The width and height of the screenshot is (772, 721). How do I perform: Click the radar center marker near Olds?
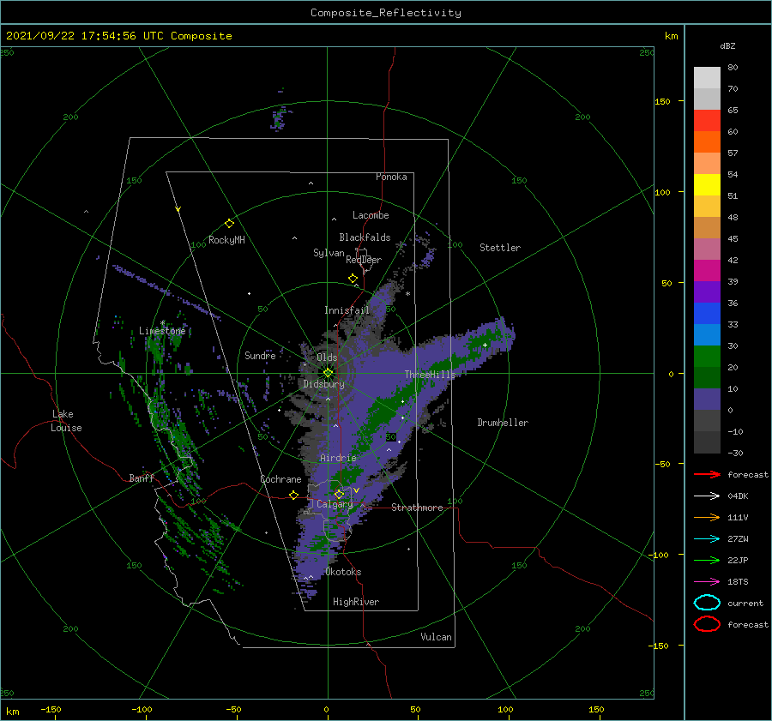pyautogui.click(x=328, y=373)
